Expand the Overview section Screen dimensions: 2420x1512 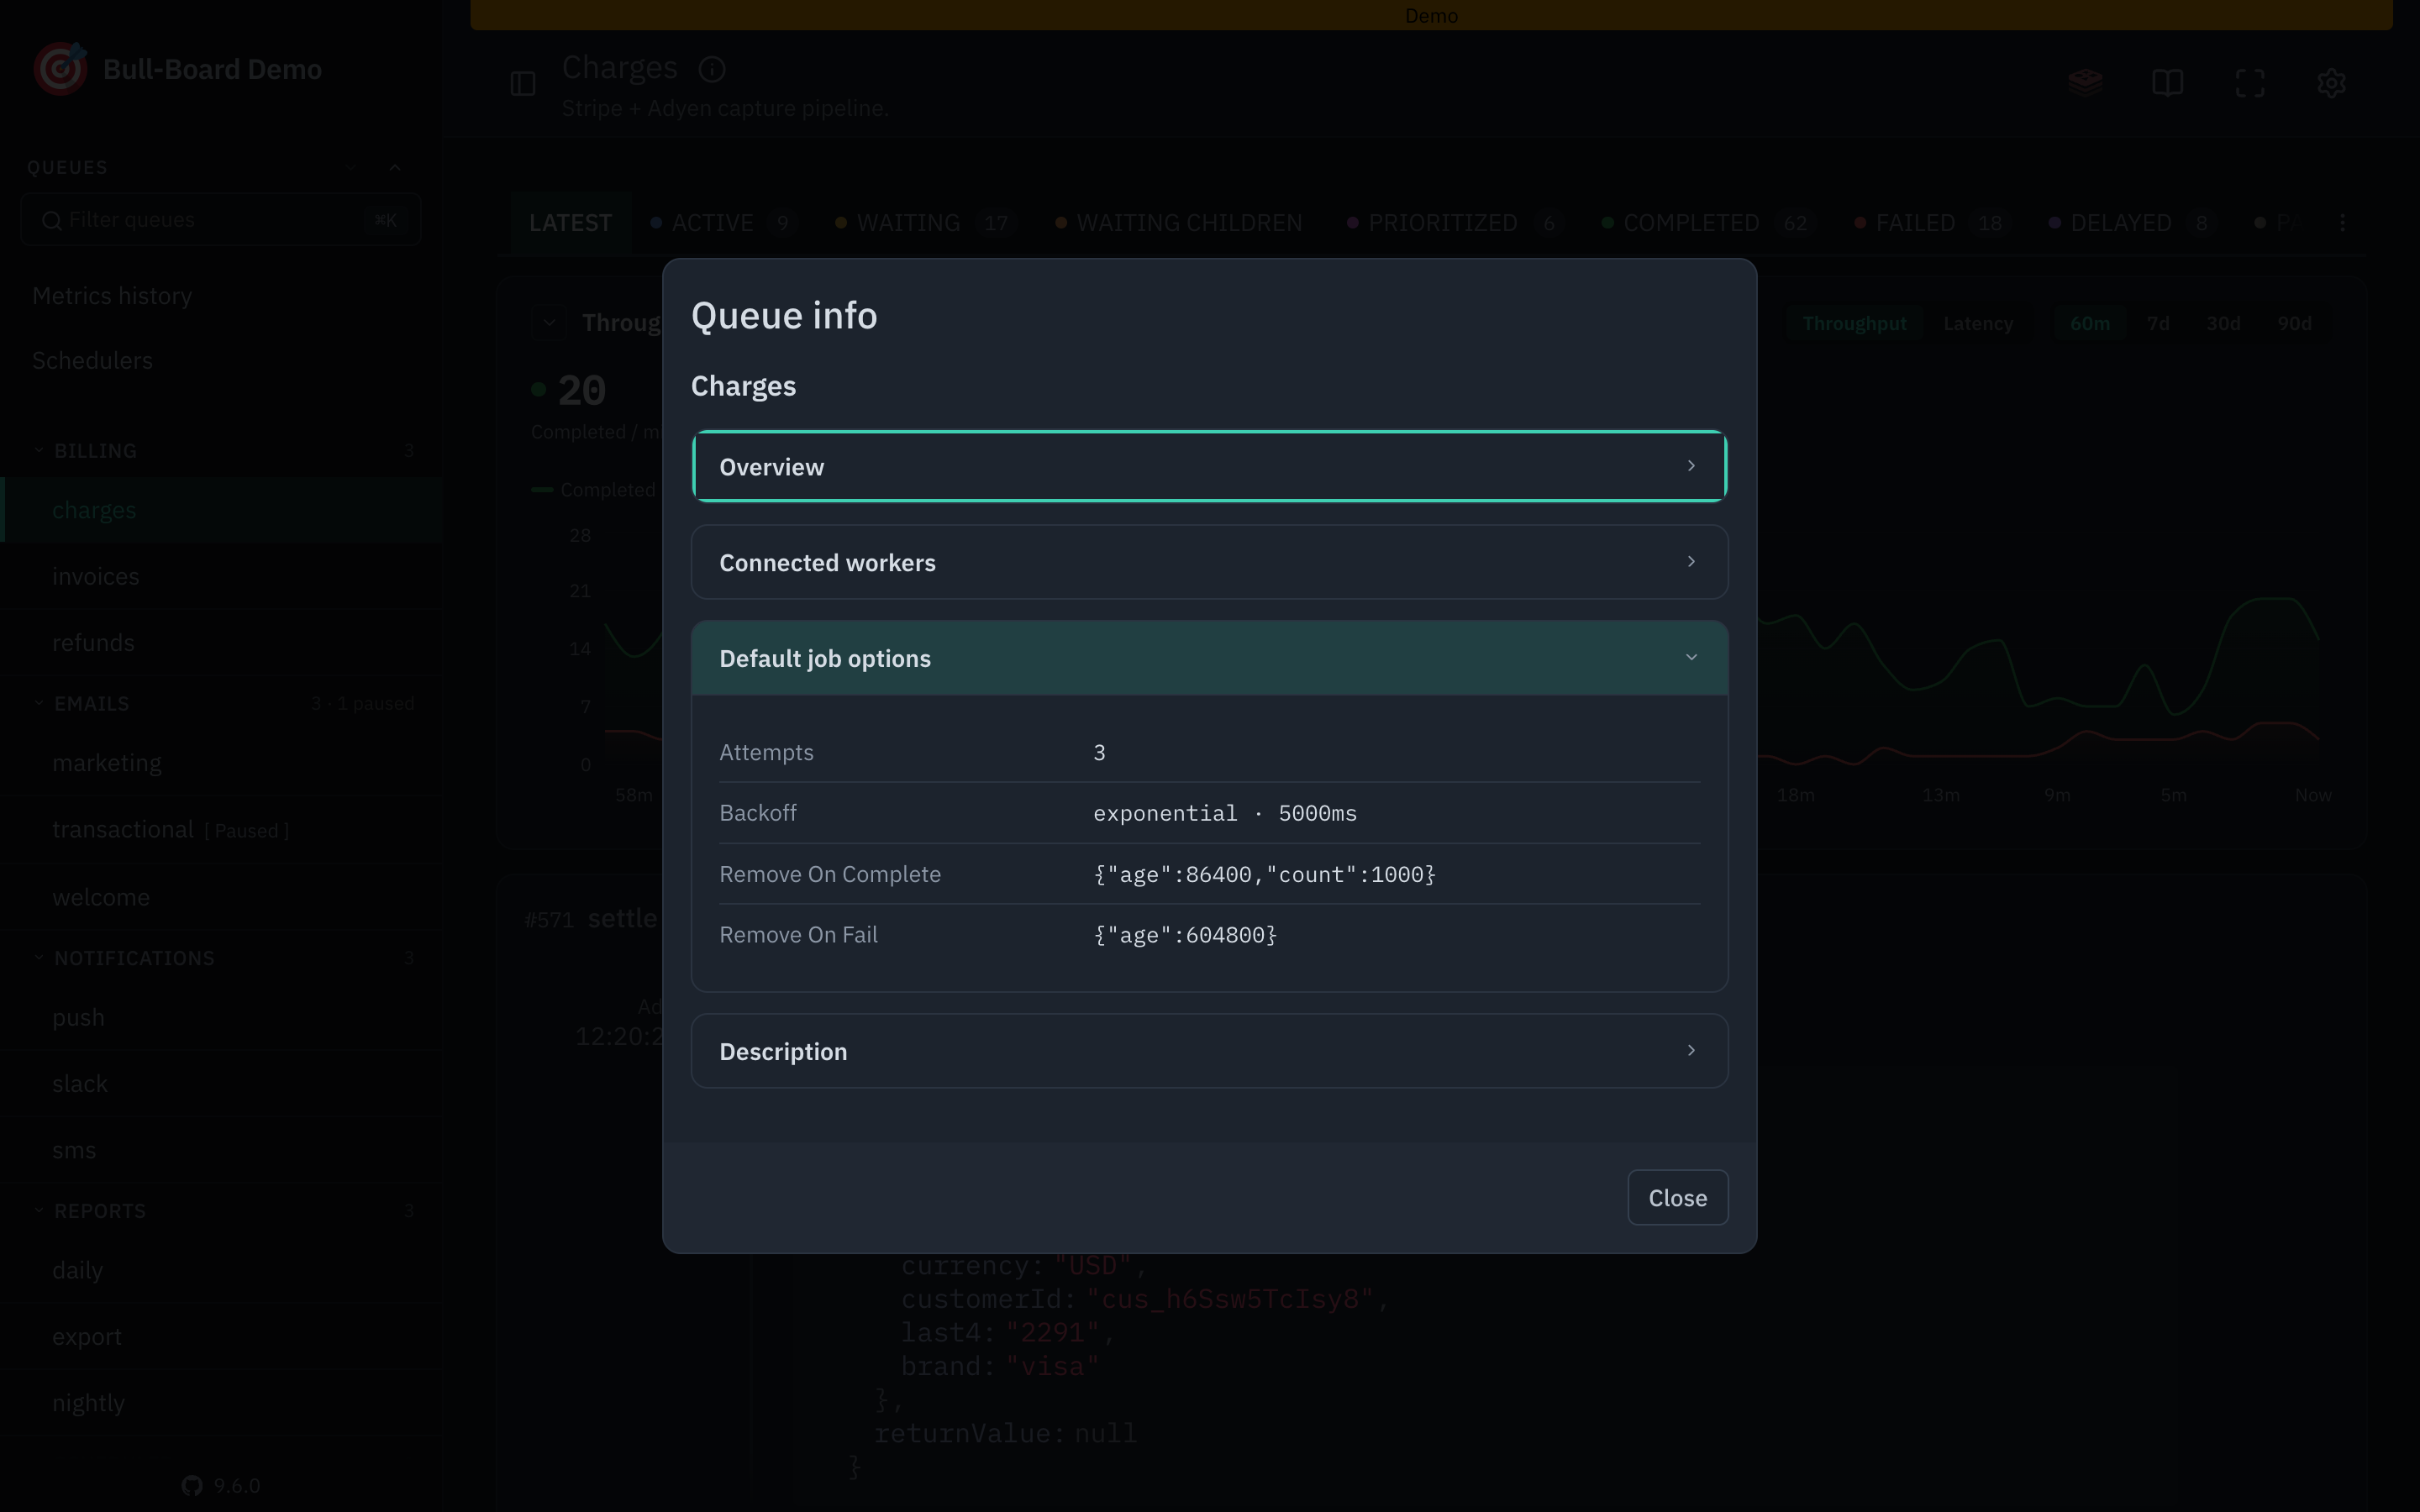click(x=1209, y=466)
